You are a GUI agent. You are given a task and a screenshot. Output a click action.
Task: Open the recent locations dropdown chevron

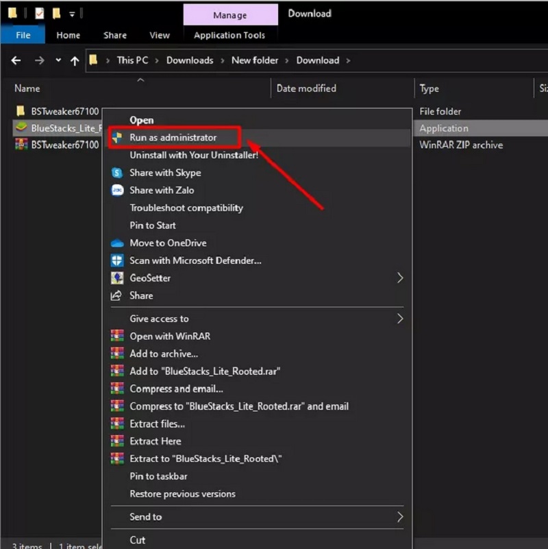pos(58,60)
